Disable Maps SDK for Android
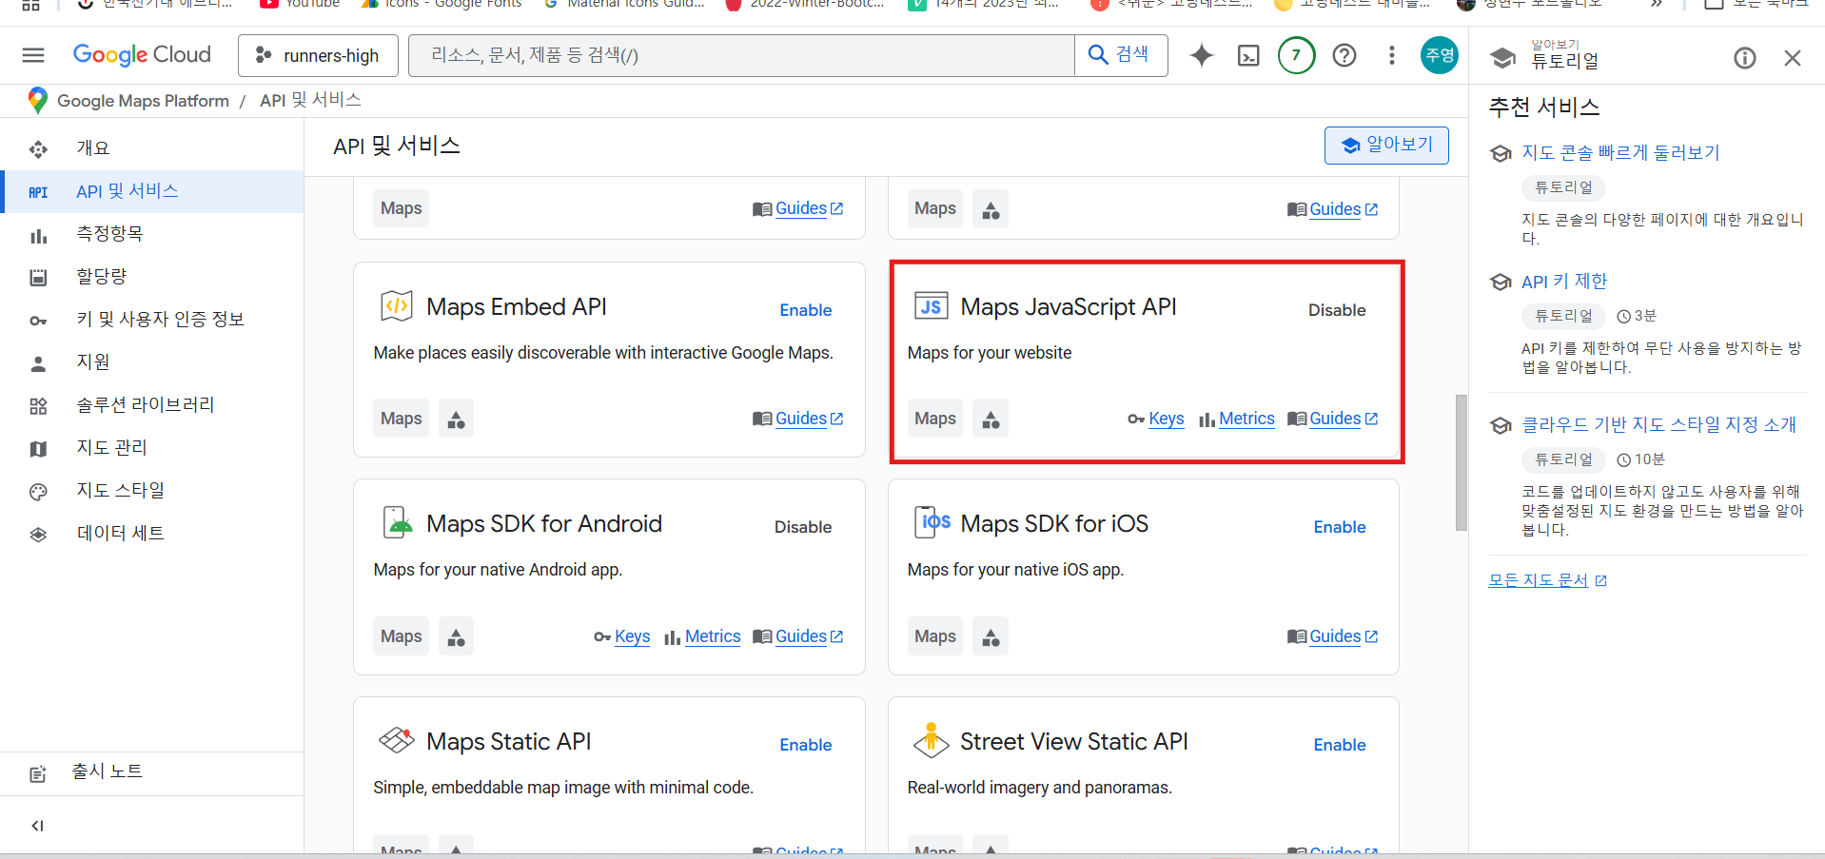The image size is (1825, 859). click(x=803, y=527)
